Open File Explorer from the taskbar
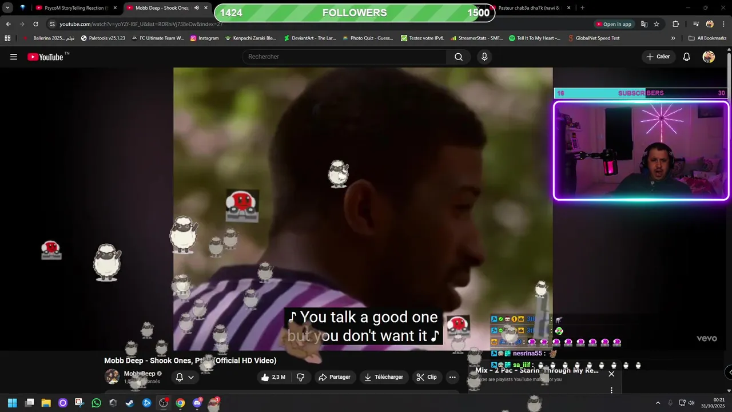Image resolution: width=732 pixels, height=412 pixels. pos(46,403)
